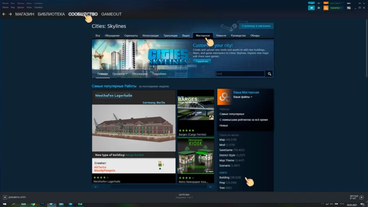Image resolution: width=368 pixels, height=207 pixels.
Task: Open the GAMEOUT profile section
Action: click(x=111, y=14)
